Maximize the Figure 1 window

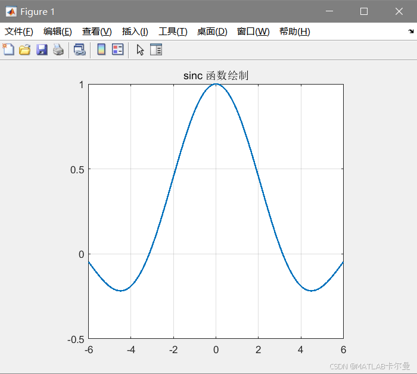coord(364,11)
